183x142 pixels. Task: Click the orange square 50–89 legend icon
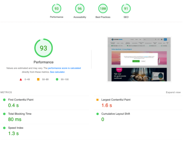(x=38, y=79)
